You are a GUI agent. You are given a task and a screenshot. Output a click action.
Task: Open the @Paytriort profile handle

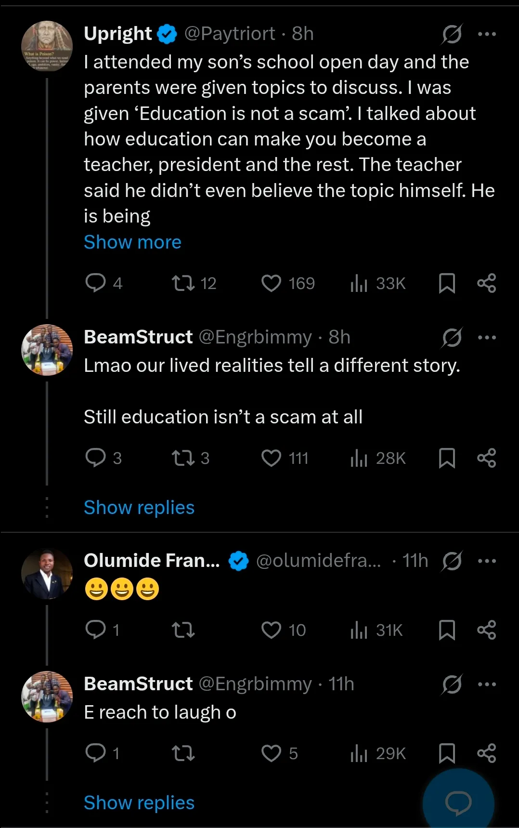[x=230, y=34]
